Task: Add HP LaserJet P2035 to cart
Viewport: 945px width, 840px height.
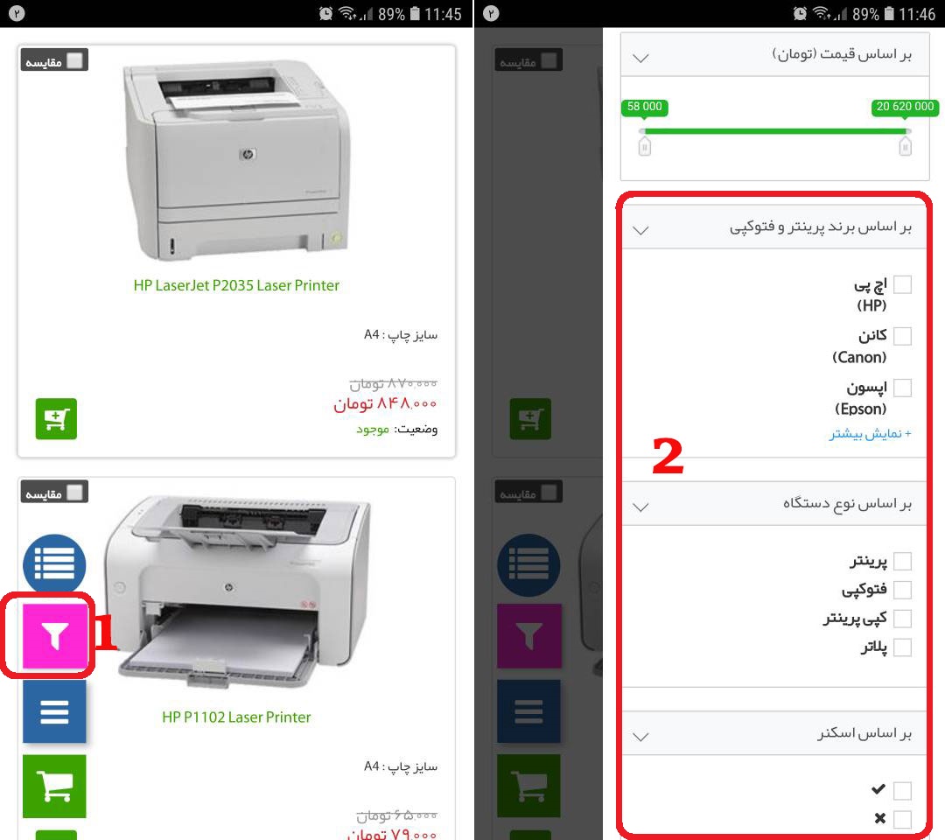Action: click(56, 418)
